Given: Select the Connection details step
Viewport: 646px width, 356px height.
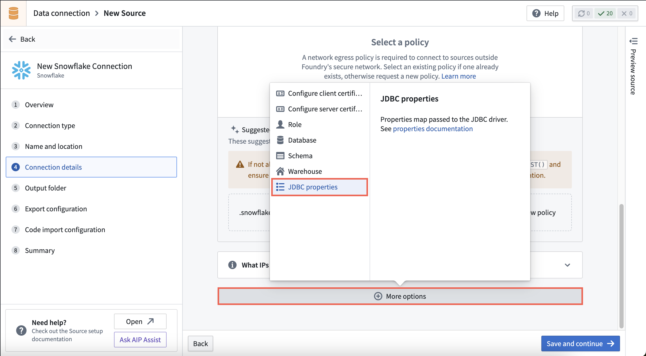Looking at the screenshot, I should pyautogui.click(x=91, y=167).
